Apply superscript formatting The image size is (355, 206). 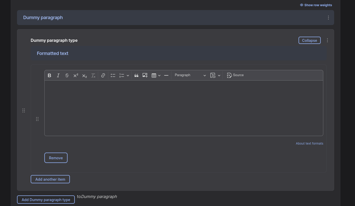pyautogui.click(x=76, y=75)
